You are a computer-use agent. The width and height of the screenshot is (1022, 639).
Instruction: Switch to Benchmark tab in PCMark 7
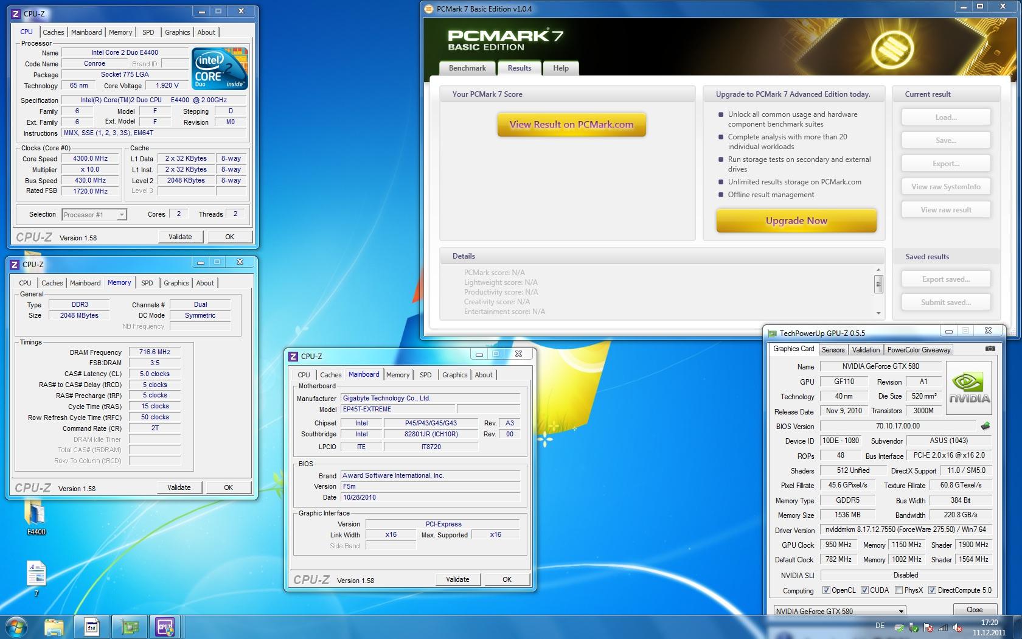coord(467,68)
